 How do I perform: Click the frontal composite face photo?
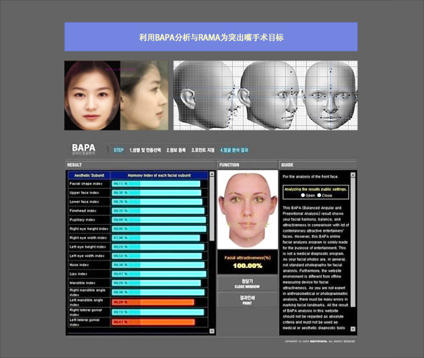[92, 95]
